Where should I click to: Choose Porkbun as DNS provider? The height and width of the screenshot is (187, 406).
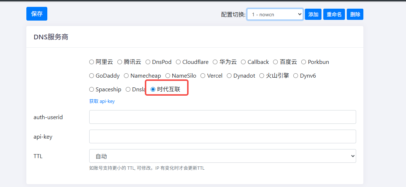304,62
